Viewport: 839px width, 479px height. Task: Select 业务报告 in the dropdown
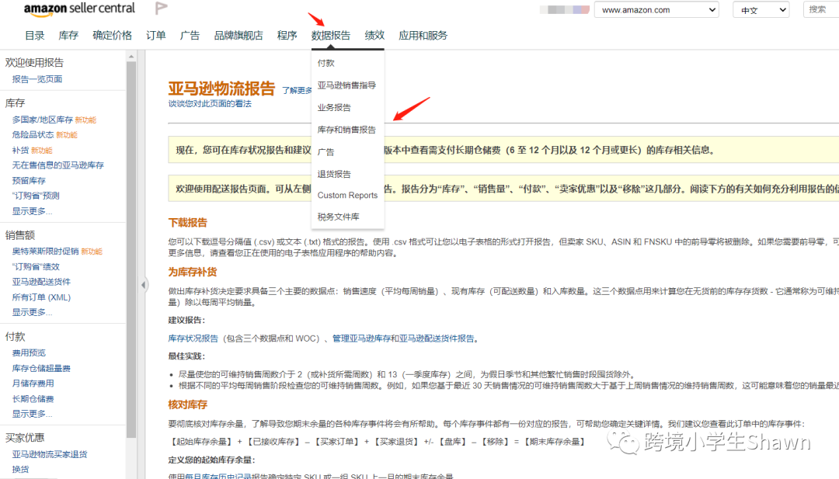point(334,107)
